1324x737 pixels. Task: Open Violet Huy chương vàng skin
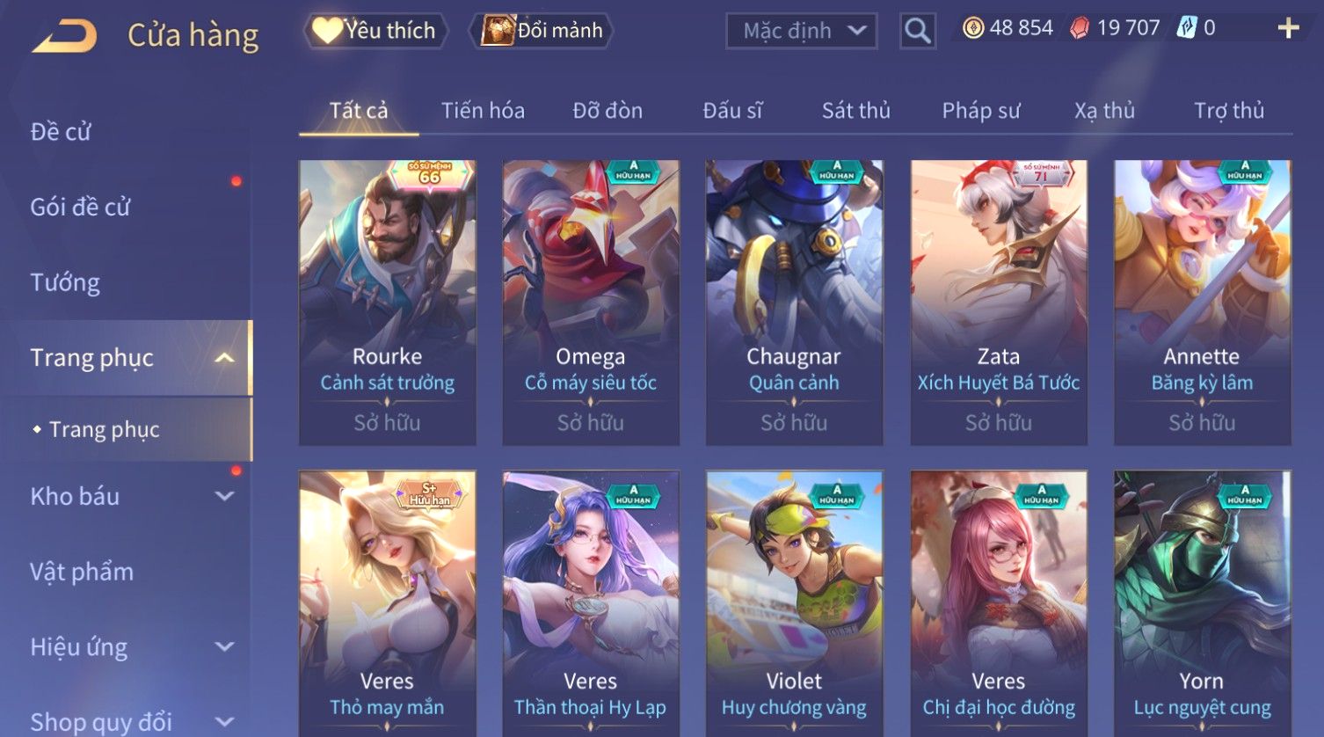(794, 603)
